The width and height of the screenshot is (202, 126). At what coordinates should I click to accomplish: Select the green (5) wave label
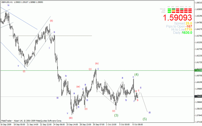(x=145, y=119)
